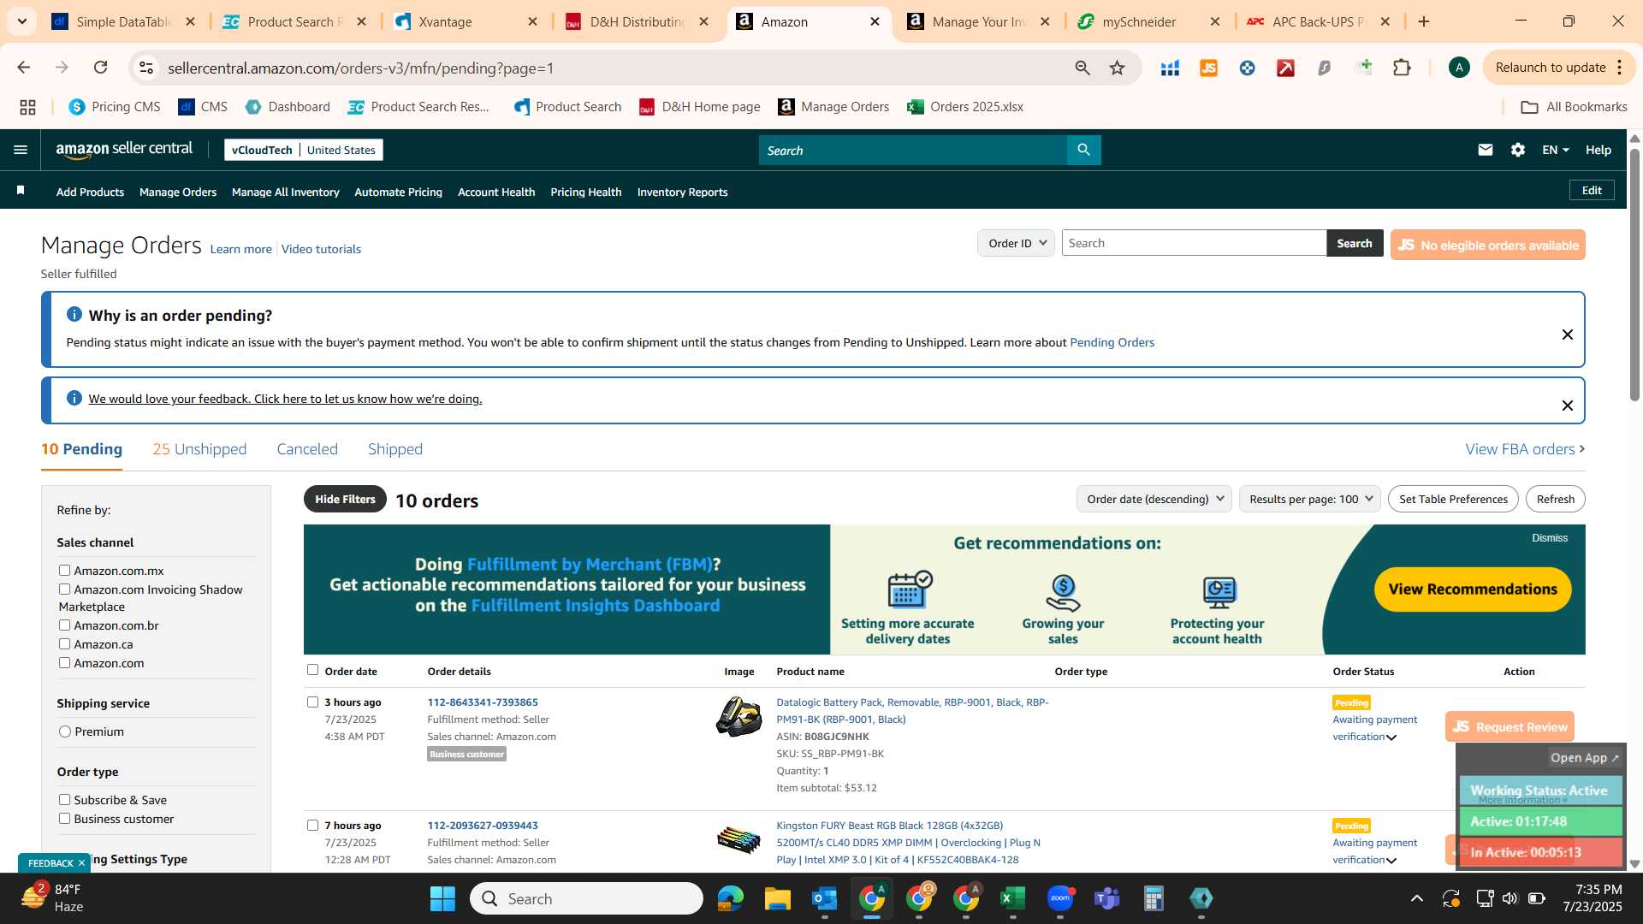Switch to the mySchneider browser tab
The height and width of the screenshot is (924, 1643).
(1148, 21)
